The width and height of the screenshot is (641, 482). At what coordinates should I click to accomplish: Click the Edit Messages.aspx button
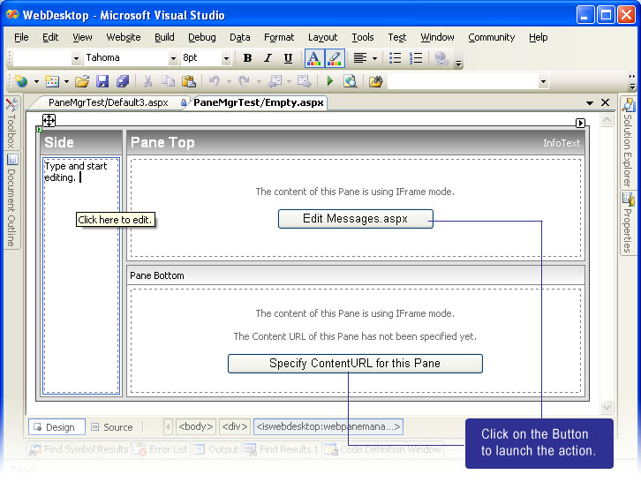(355, 219)
